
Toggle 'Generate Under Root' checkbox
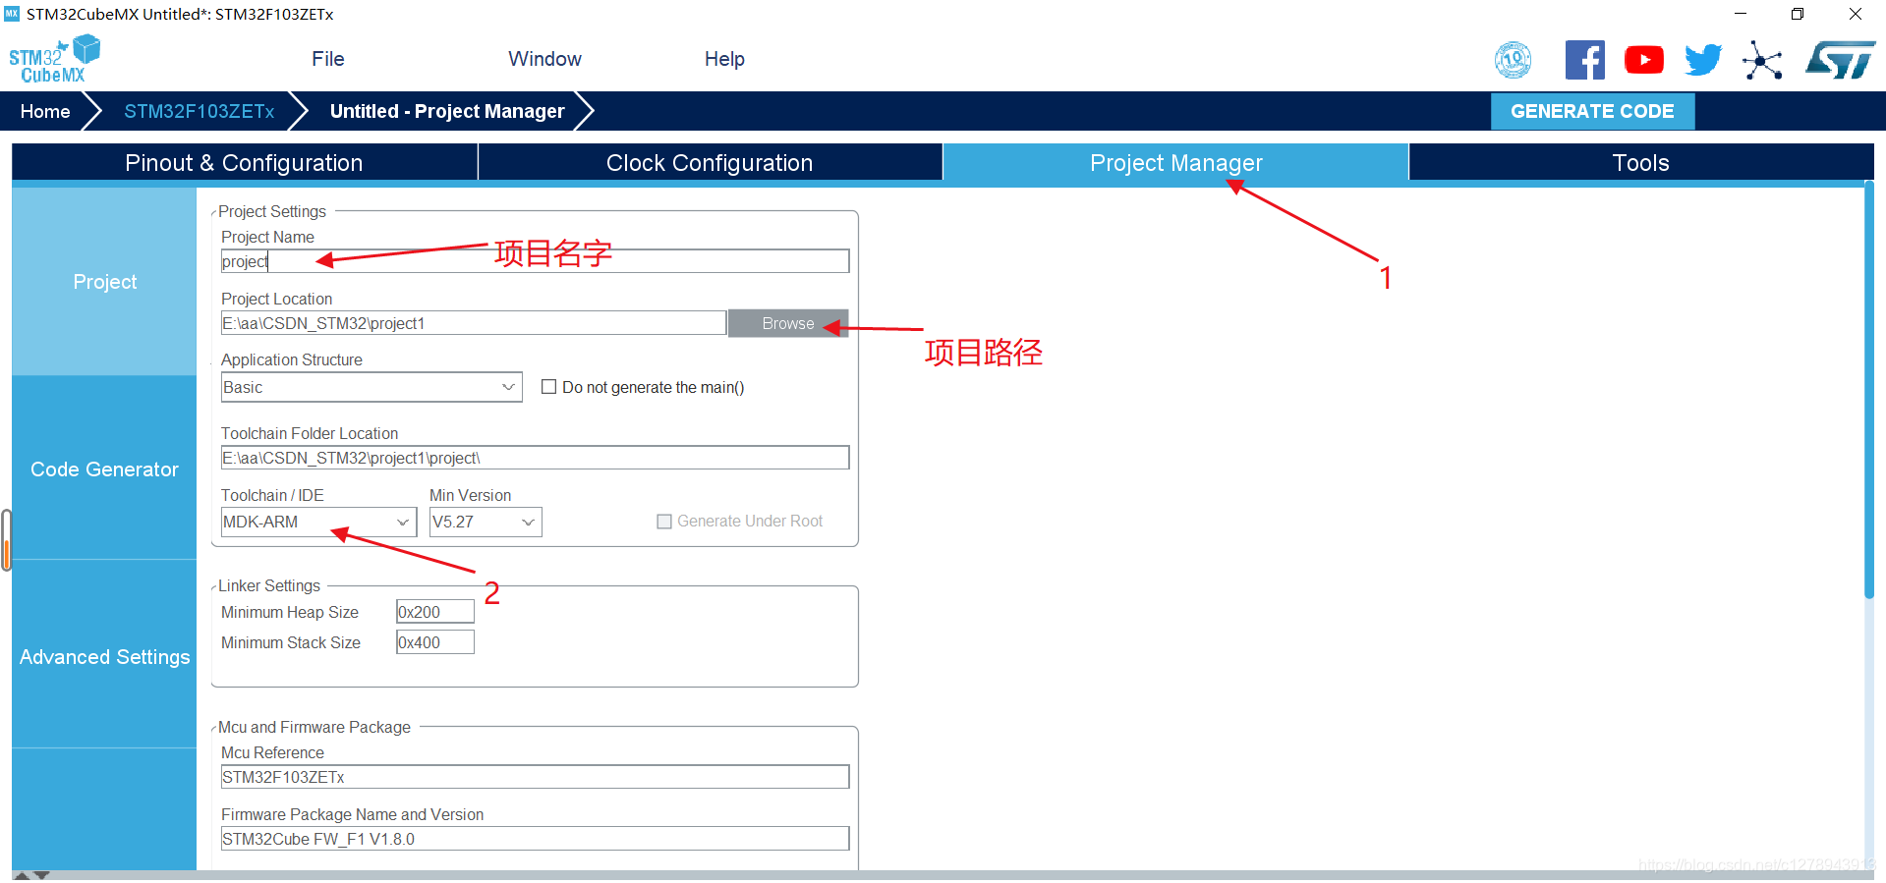[x=664, y=522]
